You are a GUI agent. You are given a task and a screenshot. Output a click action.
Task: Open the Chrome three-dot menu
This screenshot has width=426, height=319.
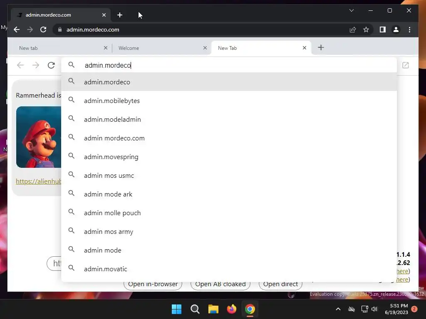409,29
